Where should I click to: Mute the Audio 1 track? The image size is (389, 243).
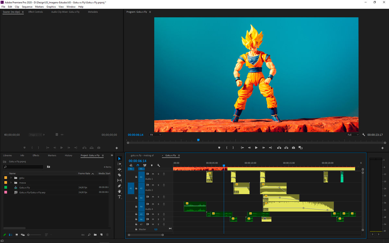tap(153, 174)
